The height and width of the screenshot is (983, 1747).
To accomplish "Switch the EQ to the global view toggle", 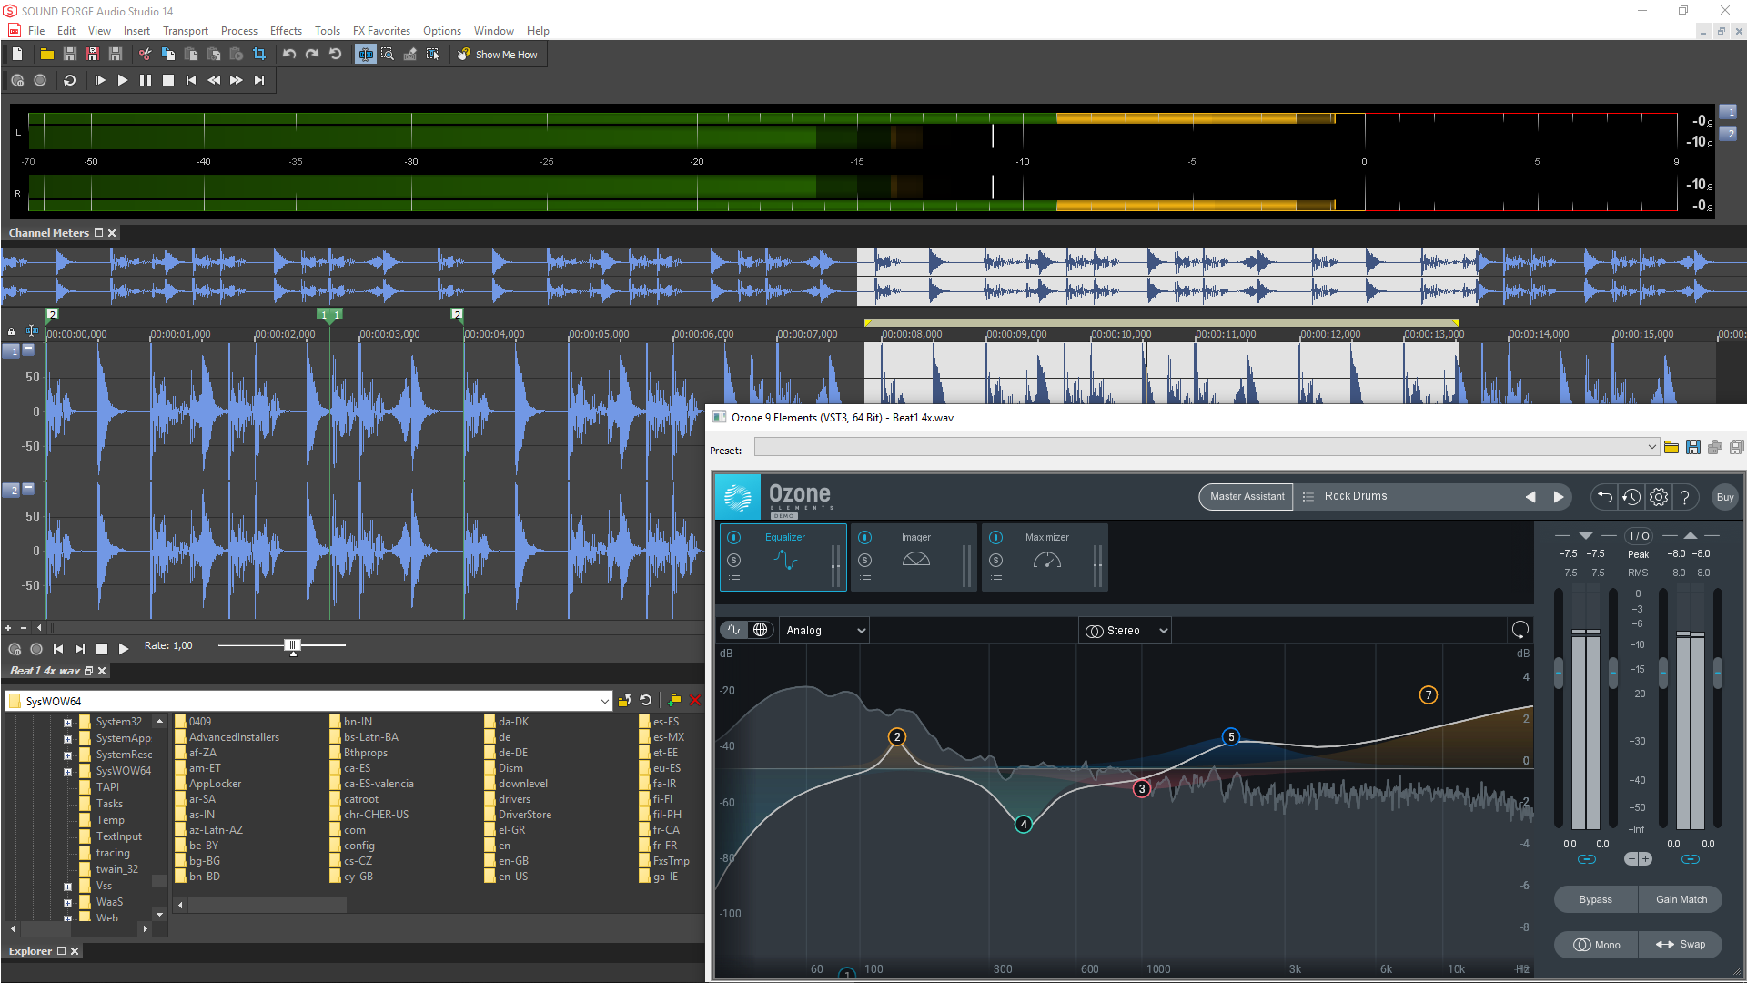I will [x=760, y=630].
